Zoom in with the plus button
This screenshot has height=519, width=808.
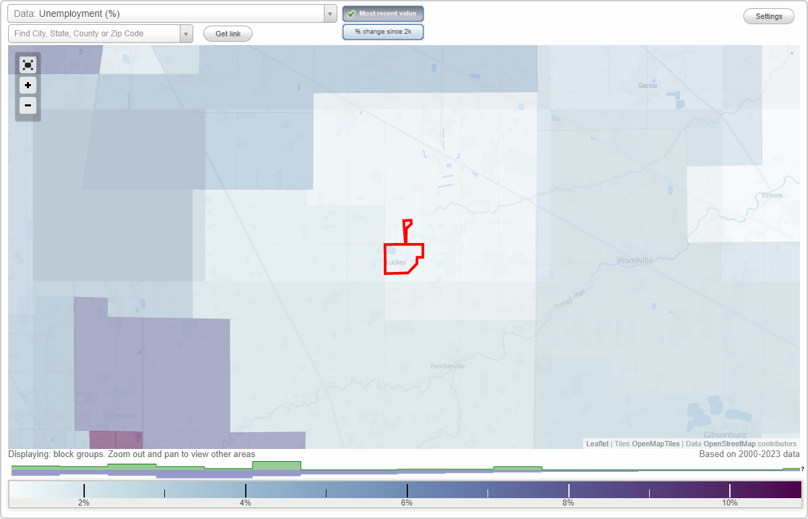coord(28,85)
